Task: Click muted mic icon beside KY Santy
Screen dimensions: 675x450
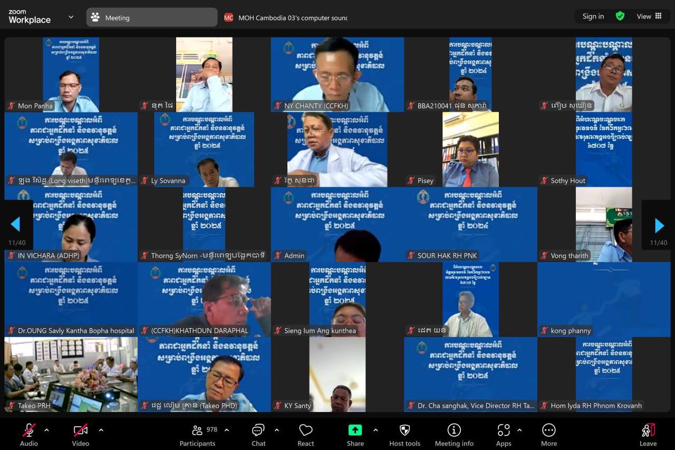Action: click(277, 406)
